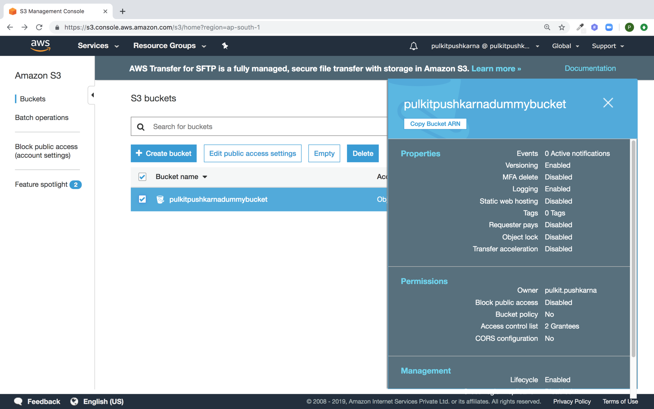Click the details panel vertical scrollbar
The width and height of the screenshot is (654, 409).
[x=633, y=248]
